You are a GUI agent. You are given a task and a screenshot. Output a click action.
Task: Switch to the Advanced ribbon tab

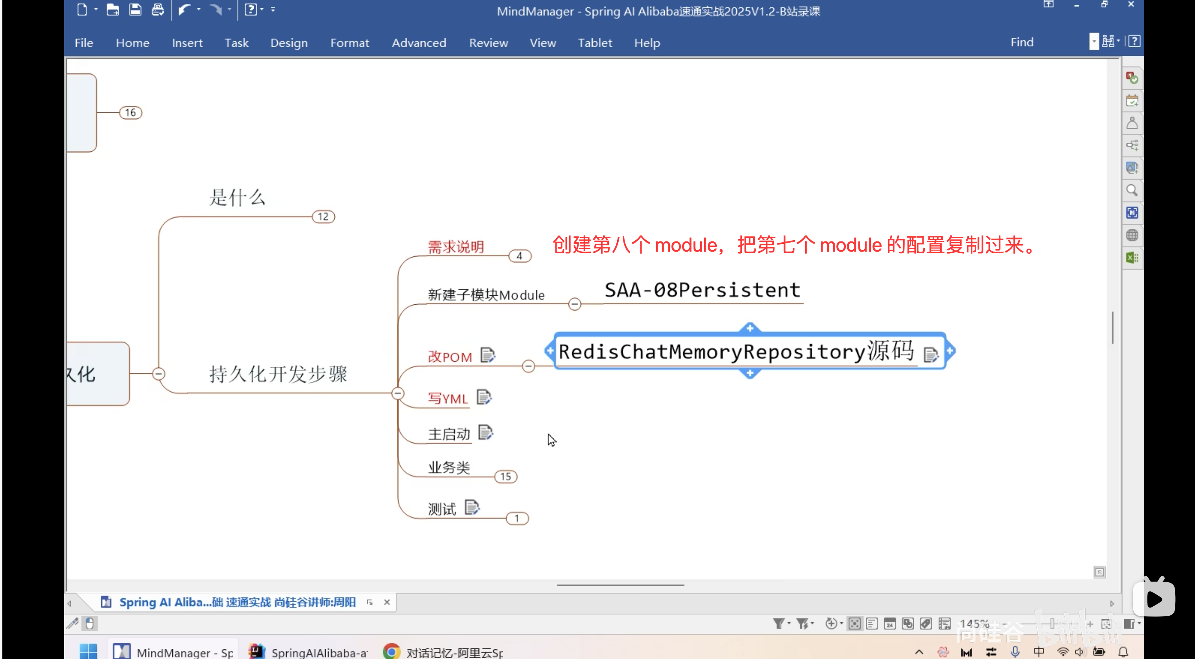(419, 43)
